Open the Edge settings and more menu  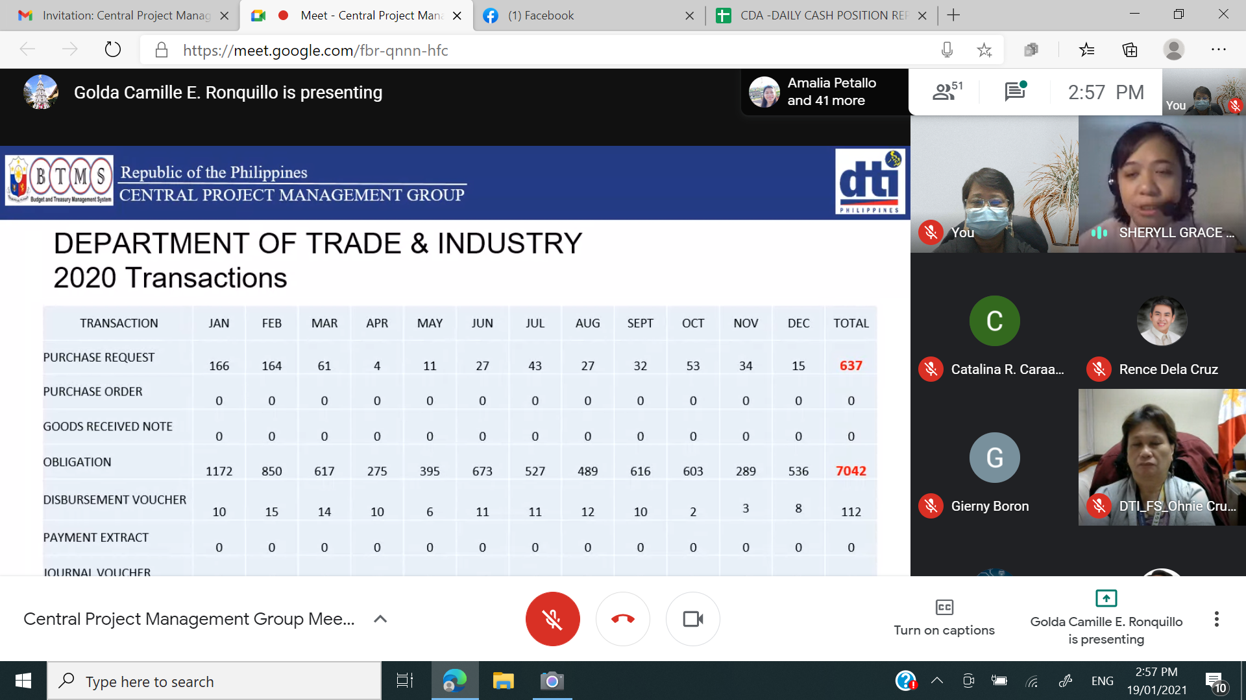[1219, 50]
